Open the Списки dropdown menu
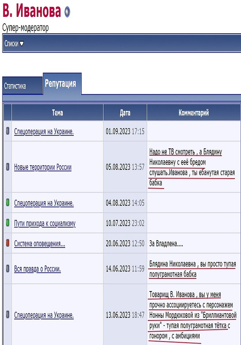The image size is (241, 345). [x=14, y=44]
